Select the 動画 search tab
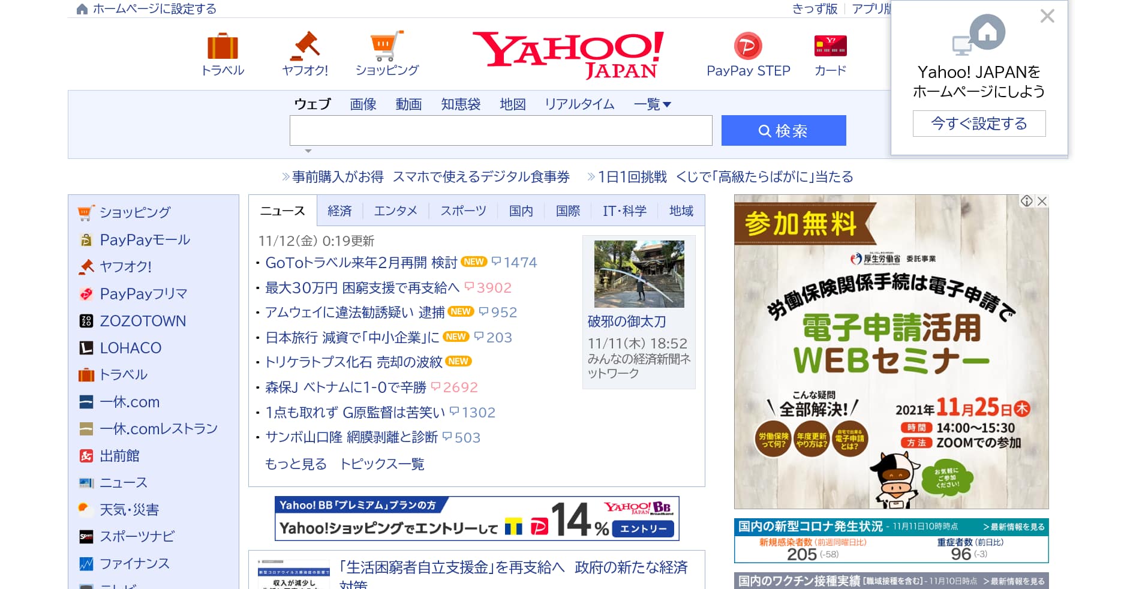This screenshot has width=1136, height=589. click(408, 104)
